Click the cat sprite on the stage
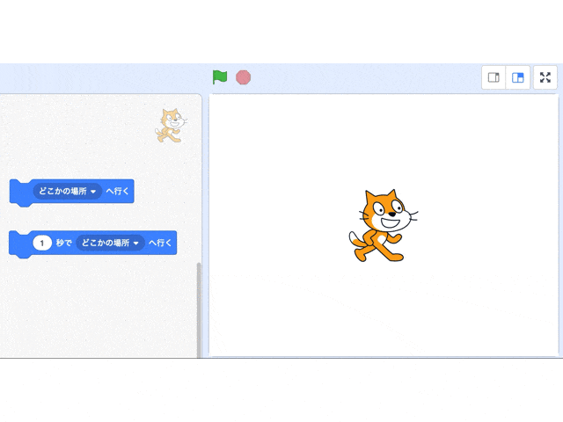 [384, 225]
